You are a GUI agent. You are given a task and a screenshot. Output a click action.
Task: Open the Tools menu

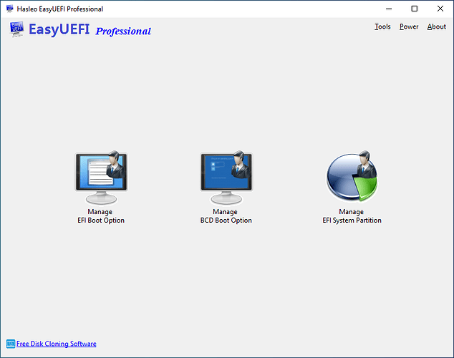[x=382, y=26]
